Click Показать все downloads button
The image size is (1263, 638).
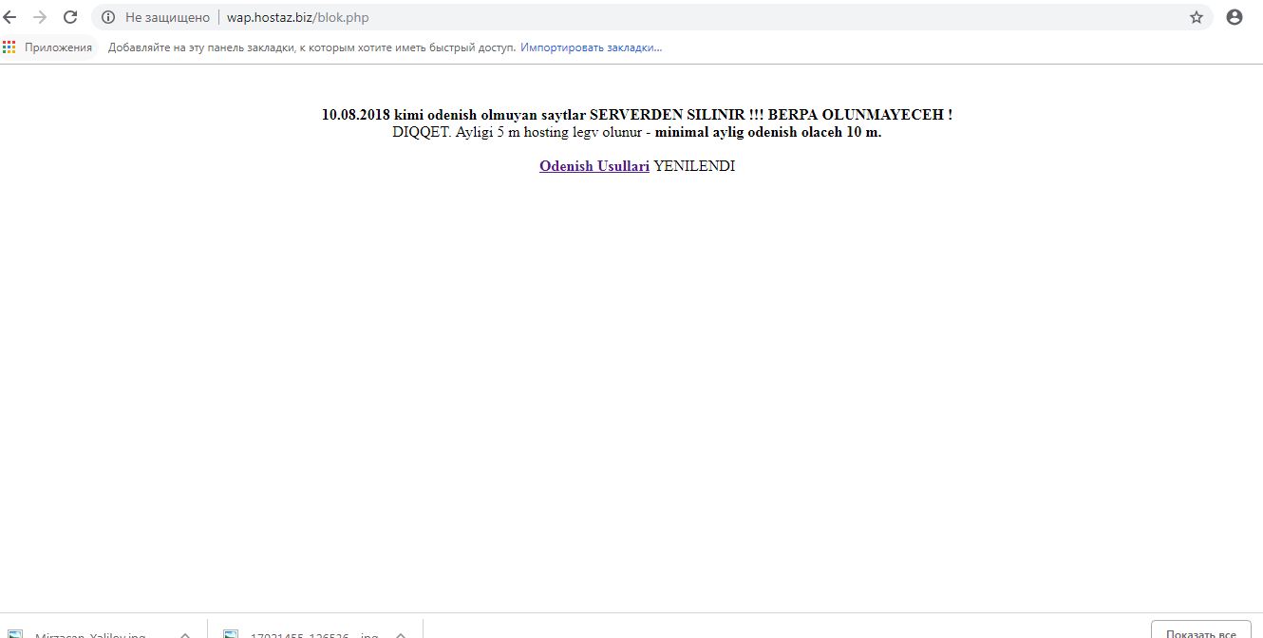point(1201,631)
